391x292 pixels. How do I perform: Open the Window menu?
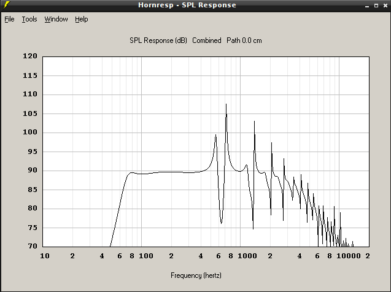pos(56,19)
